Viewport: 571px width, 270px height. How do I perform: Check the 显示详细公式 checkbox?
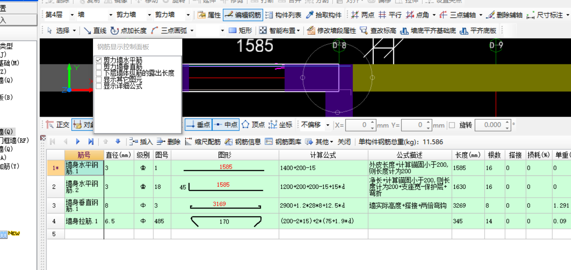(99, 86)
